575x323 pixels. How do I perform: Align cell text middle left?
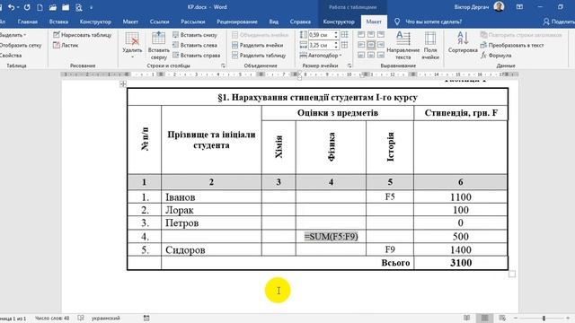361,45
